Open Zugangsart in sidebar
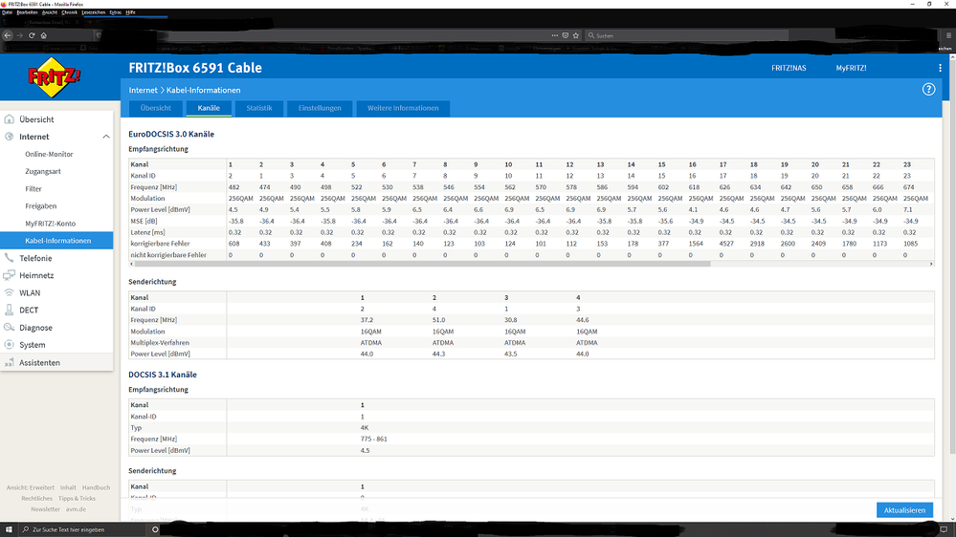The image size is (956, 537). 43,172
